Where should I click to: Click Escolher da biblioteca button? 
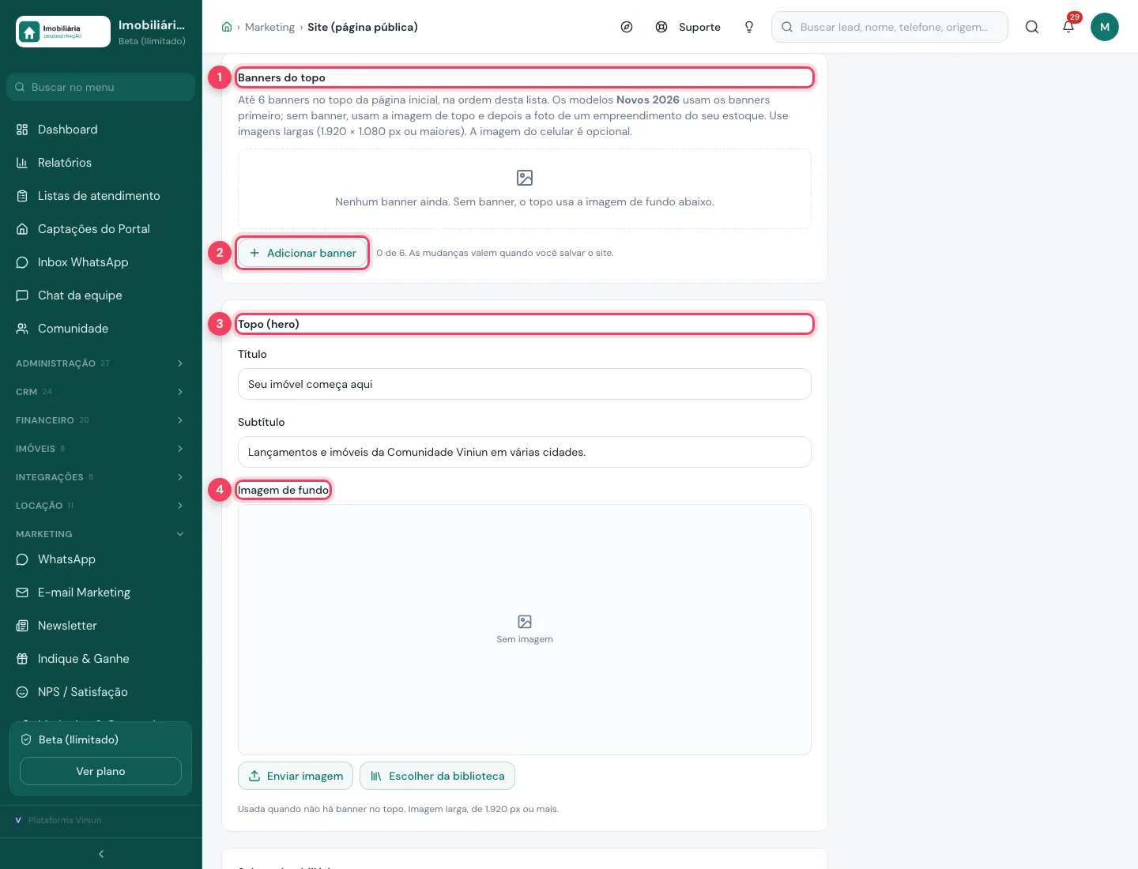point(437,776)
